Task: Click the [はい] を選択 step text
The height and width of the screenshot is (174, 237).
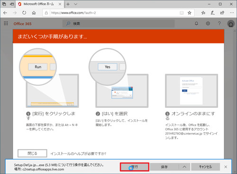Action: click(x=111, y=114)
